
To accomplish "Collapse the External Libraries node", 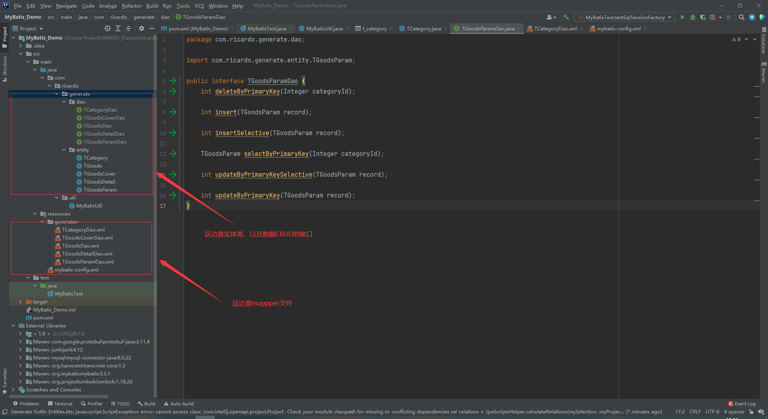I will pos(14,326).
